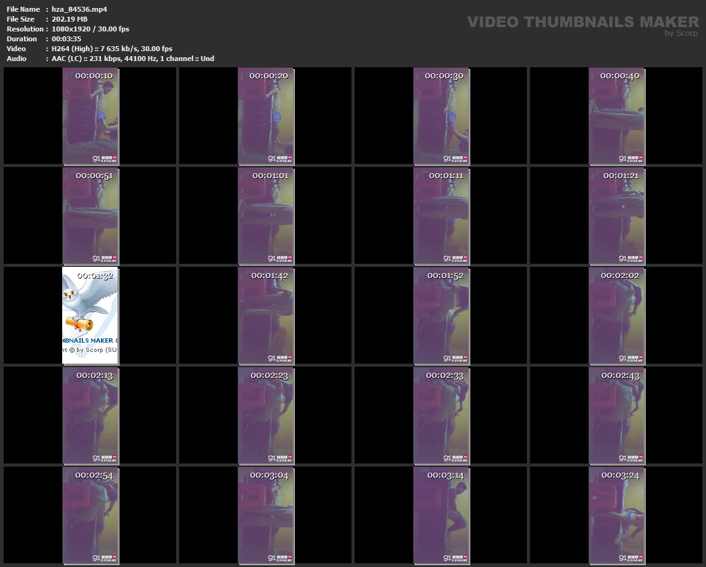Click the VIDEO THUMBNAILS MAKER title
The image size is (706, 567).
pyautogui.click(x=582, y=22)
